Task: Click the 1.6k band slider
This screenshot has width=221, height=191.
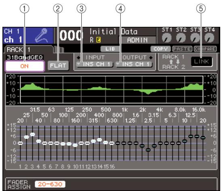Action: [x=136, y=143]
